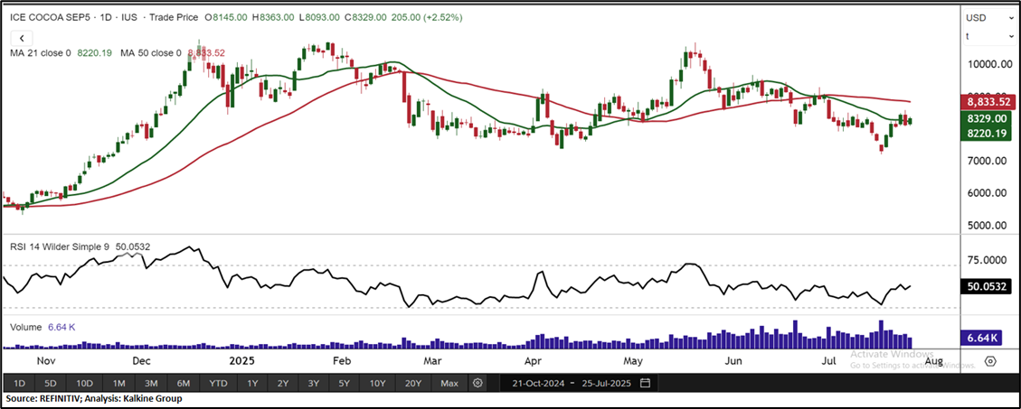Click the red 8,833.52 price tag
Screen dimensions: 1021x409
(x=988, y=101)
